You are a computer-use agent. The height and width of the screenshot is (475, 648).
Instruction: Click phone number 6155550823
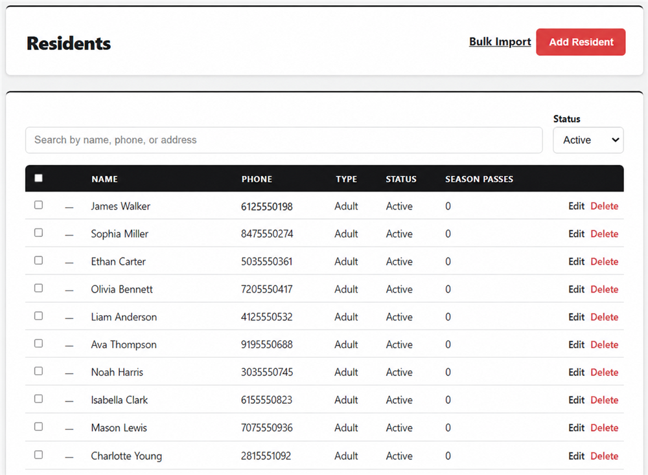click(x=266, y=399)
